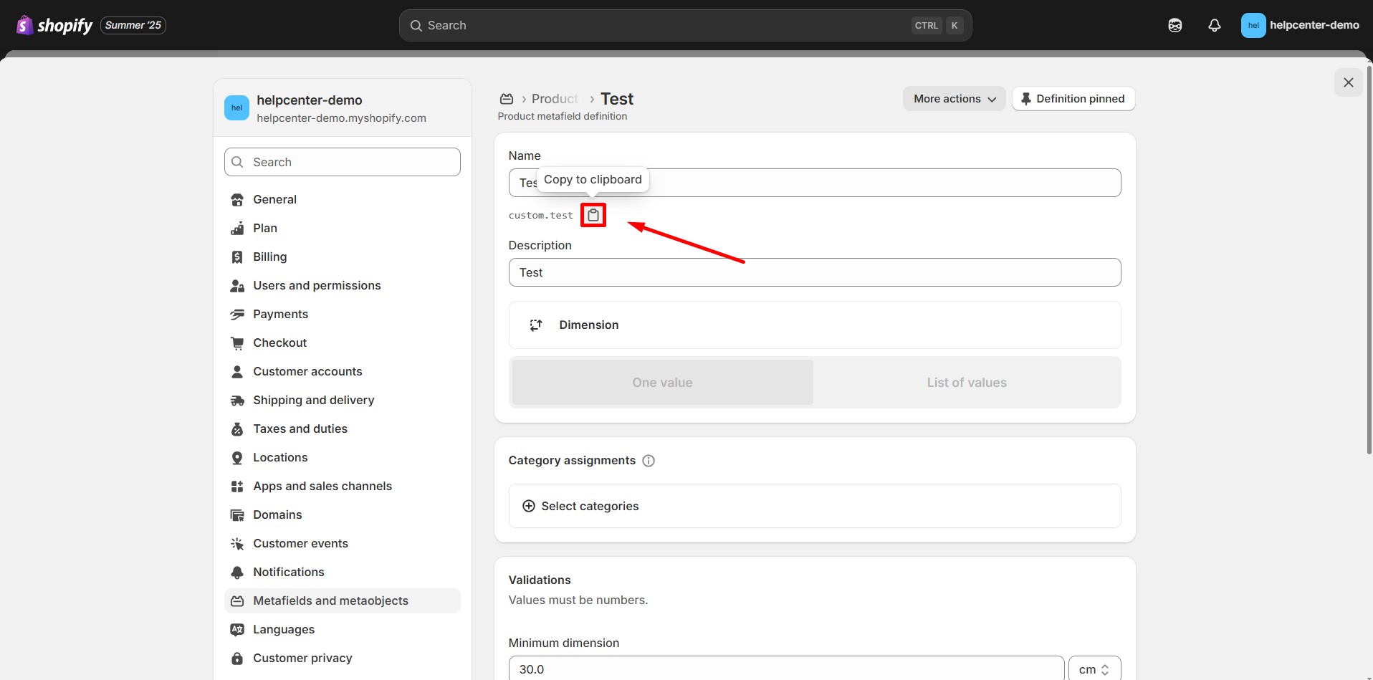Click the Description field containing Test
Image resolution: width=1373 pixels, height=680 pixels.
815,272
